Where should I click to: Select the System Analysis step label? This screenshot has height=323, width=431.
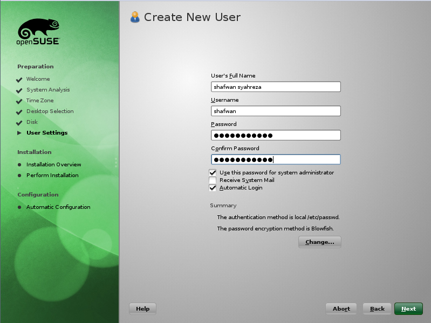(48, 90)
